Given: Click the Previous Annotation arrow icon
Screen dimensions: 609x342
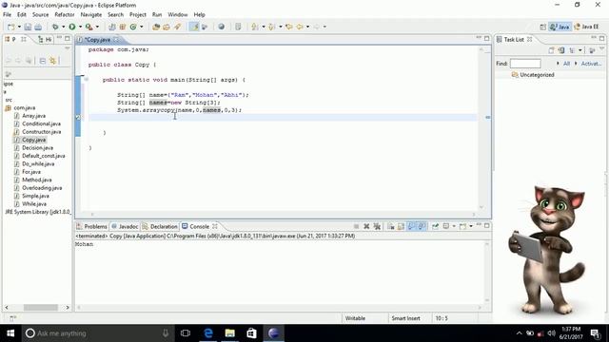Looking at the screenshot, I should 271,27.
